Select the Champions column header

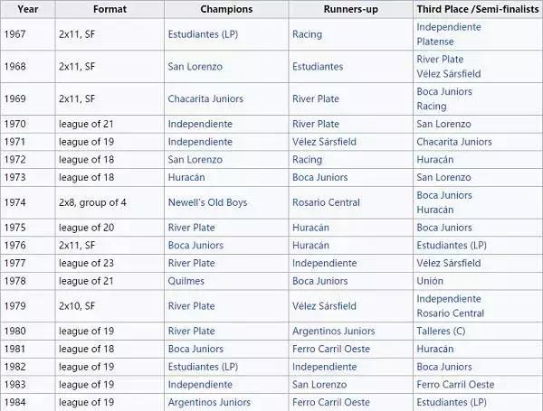(226, 9)
